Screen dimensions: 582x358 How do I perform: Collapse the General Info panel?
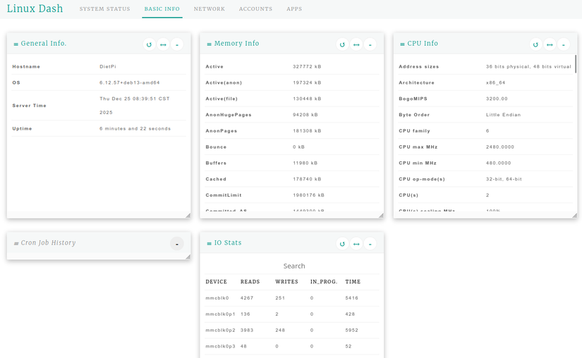coord(177,44)
